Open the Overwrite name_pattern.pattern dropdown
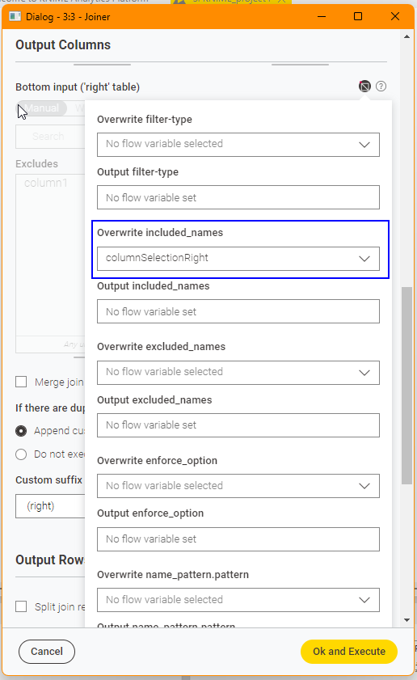 click(x=238, y=600)
